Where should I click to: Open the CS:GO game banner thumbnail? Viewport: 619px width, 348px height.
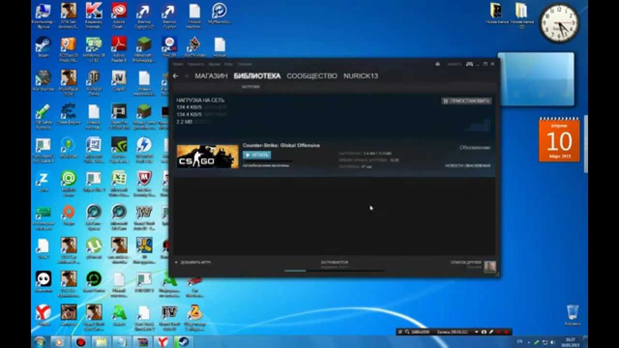click(207, 156)
